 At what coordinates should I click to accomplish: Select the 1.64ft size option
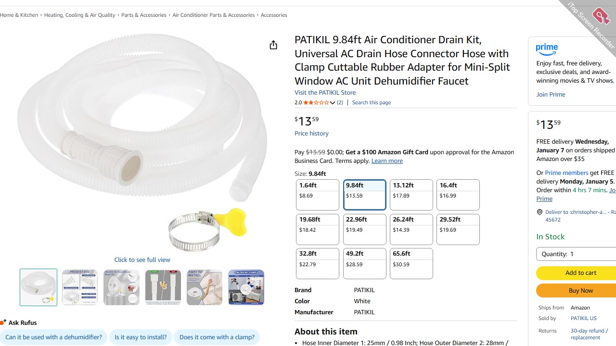[317, 195]
